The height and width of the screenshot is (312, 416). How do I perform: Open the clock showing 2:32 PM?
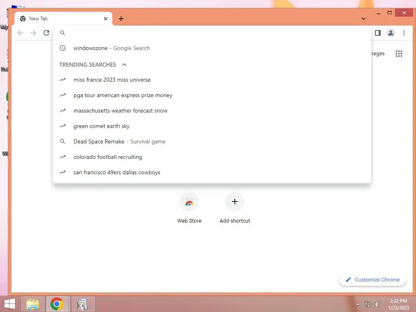pyautogui.click(x=398, y=304)
